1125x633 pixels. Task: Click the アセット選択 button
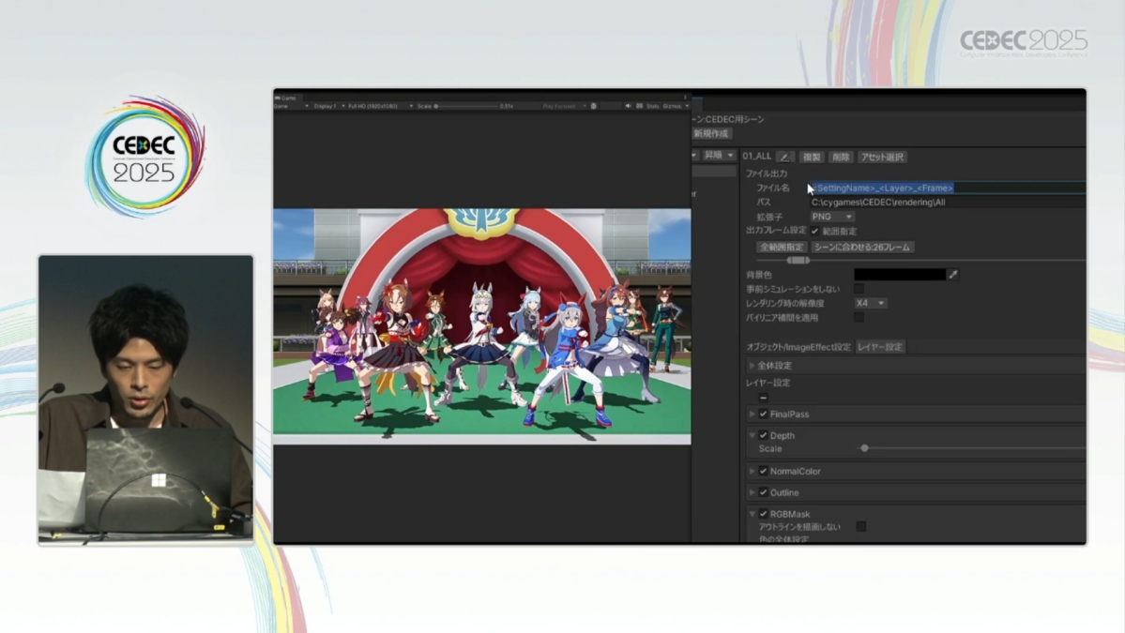click(882, 157)
